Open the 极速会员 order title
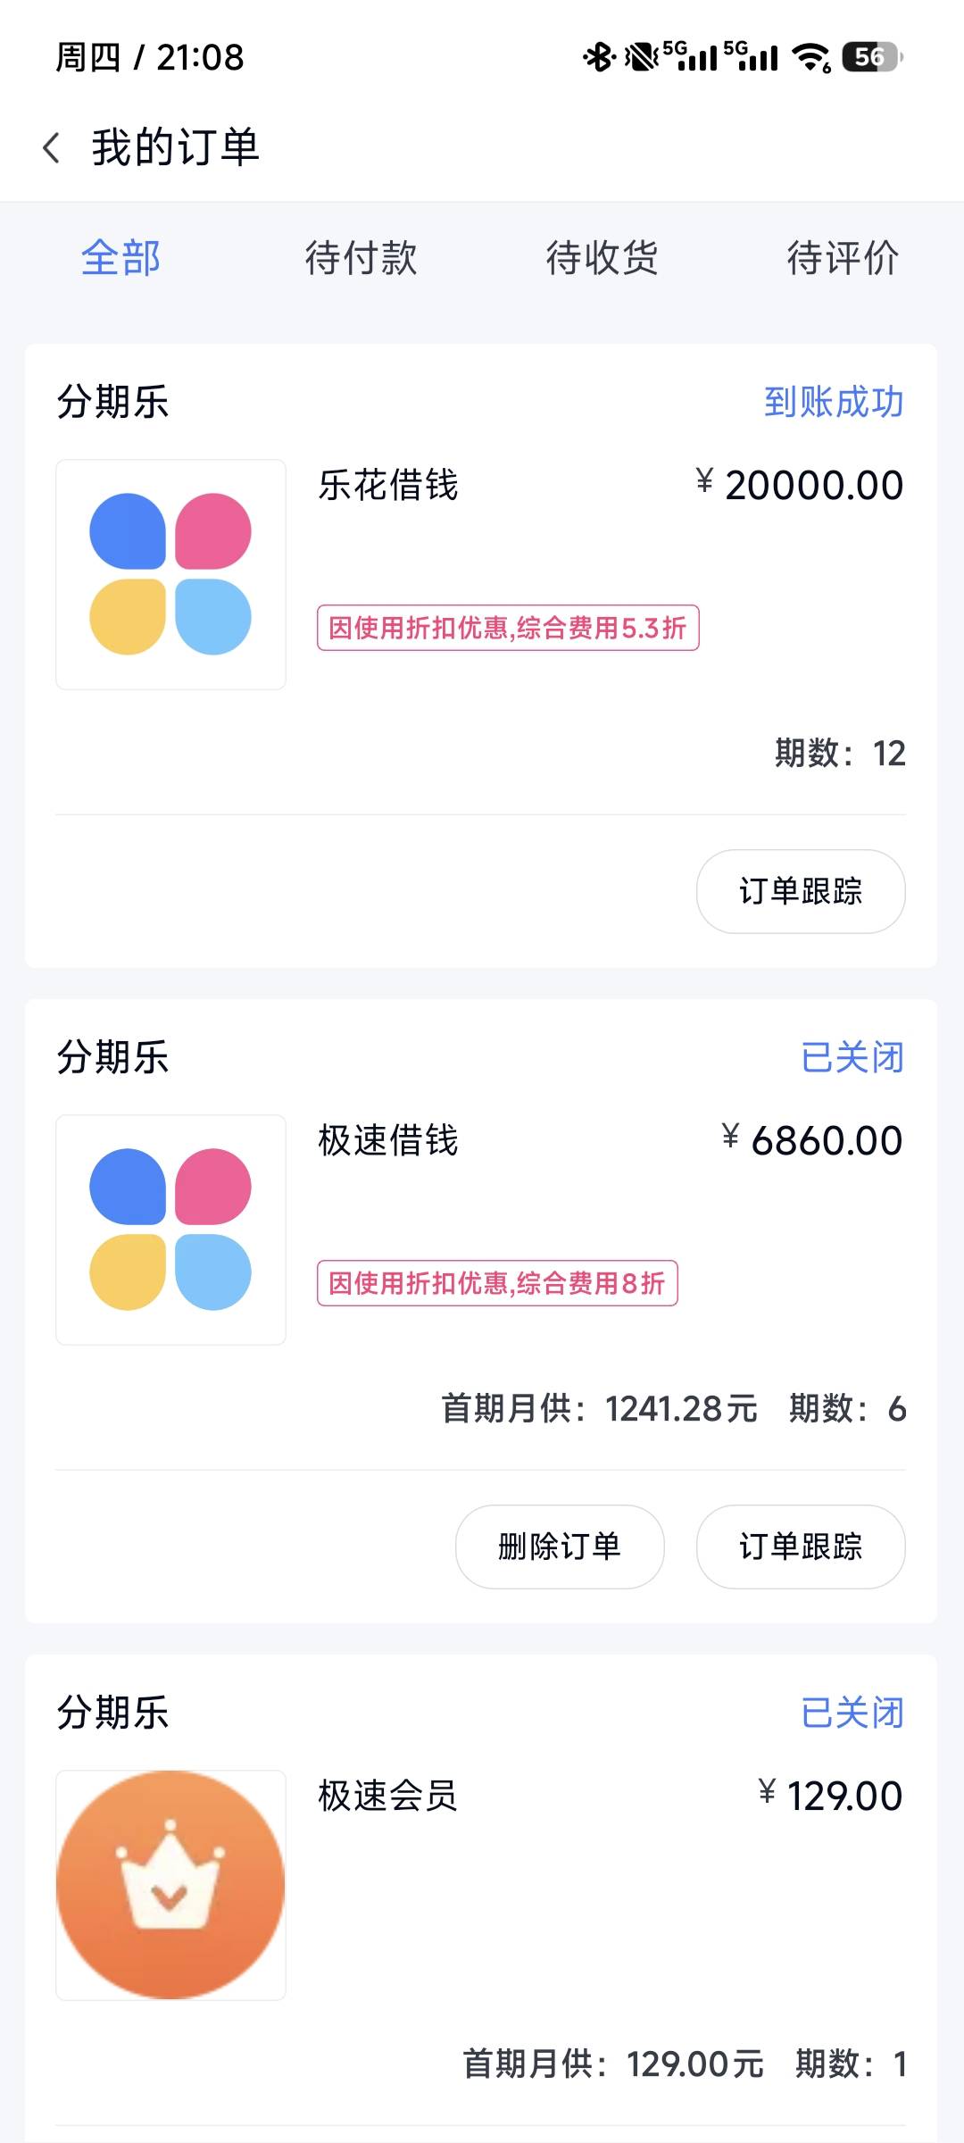 [388, 1796]
